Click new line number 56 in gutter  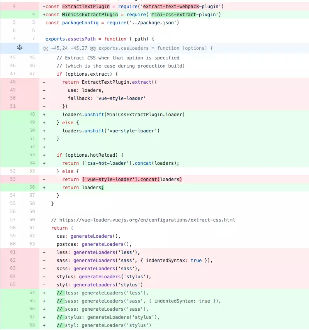(x=32, y=187)
